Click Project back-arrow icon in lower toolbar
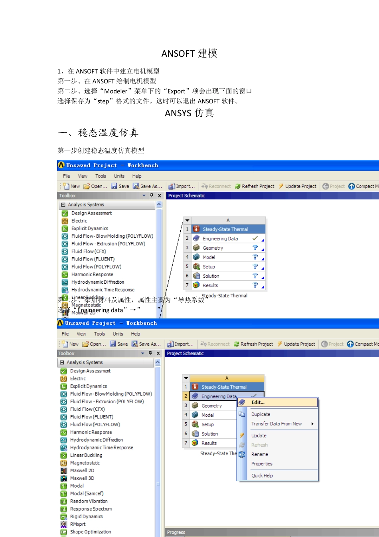Viewport: 379px width, 537px height. pyautogui.click(x=324, y=344)
